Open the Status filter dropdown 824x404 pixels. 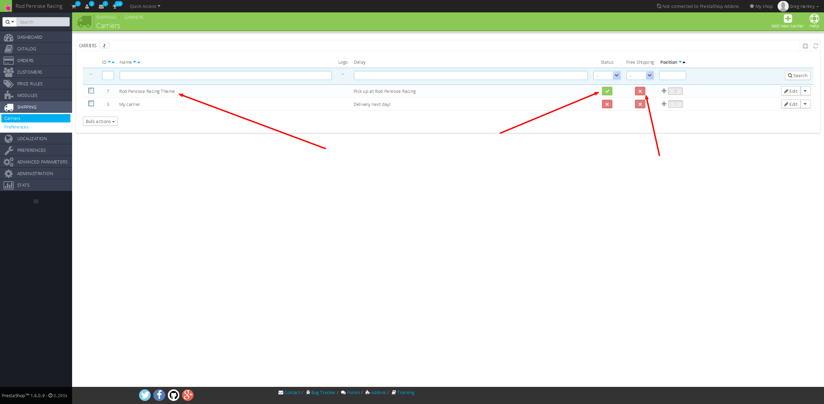click(x=607, y=75)
